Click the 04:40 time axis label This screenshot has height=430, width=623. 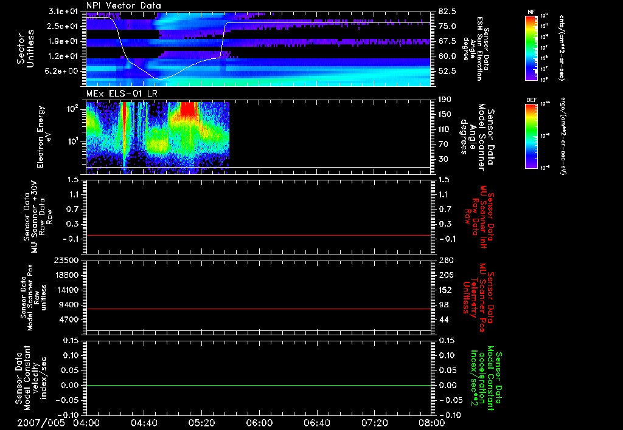coord(144,423)
